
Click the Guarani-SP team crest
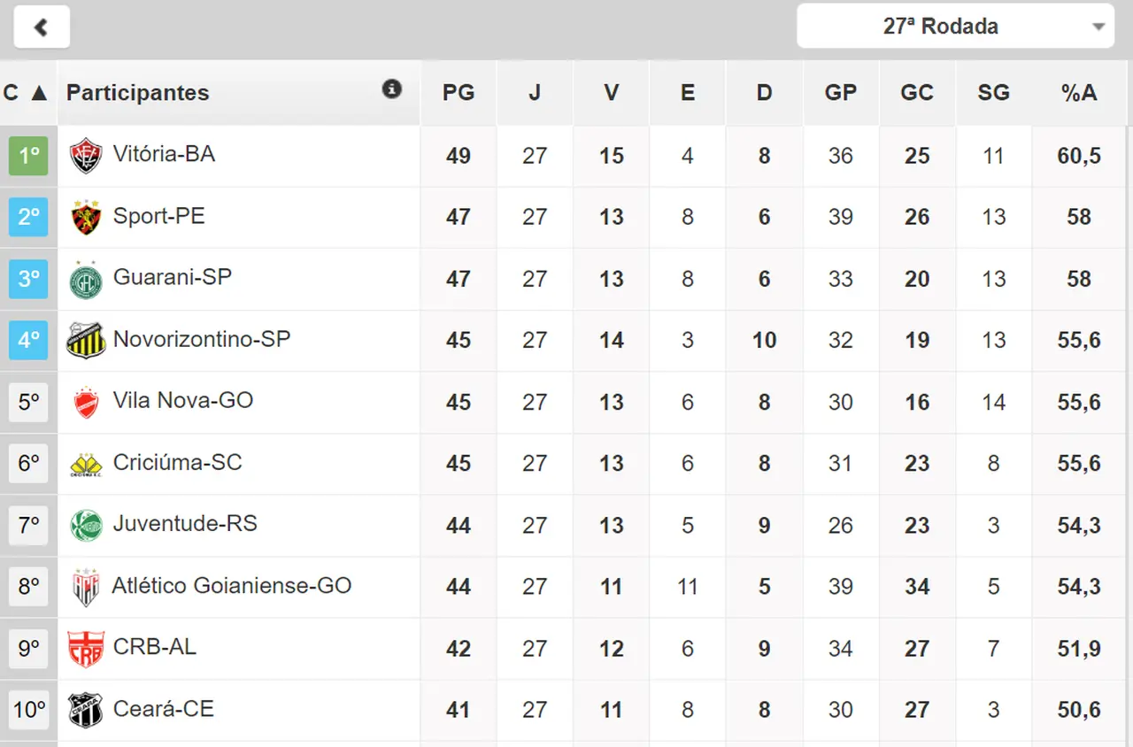[86, 280]
